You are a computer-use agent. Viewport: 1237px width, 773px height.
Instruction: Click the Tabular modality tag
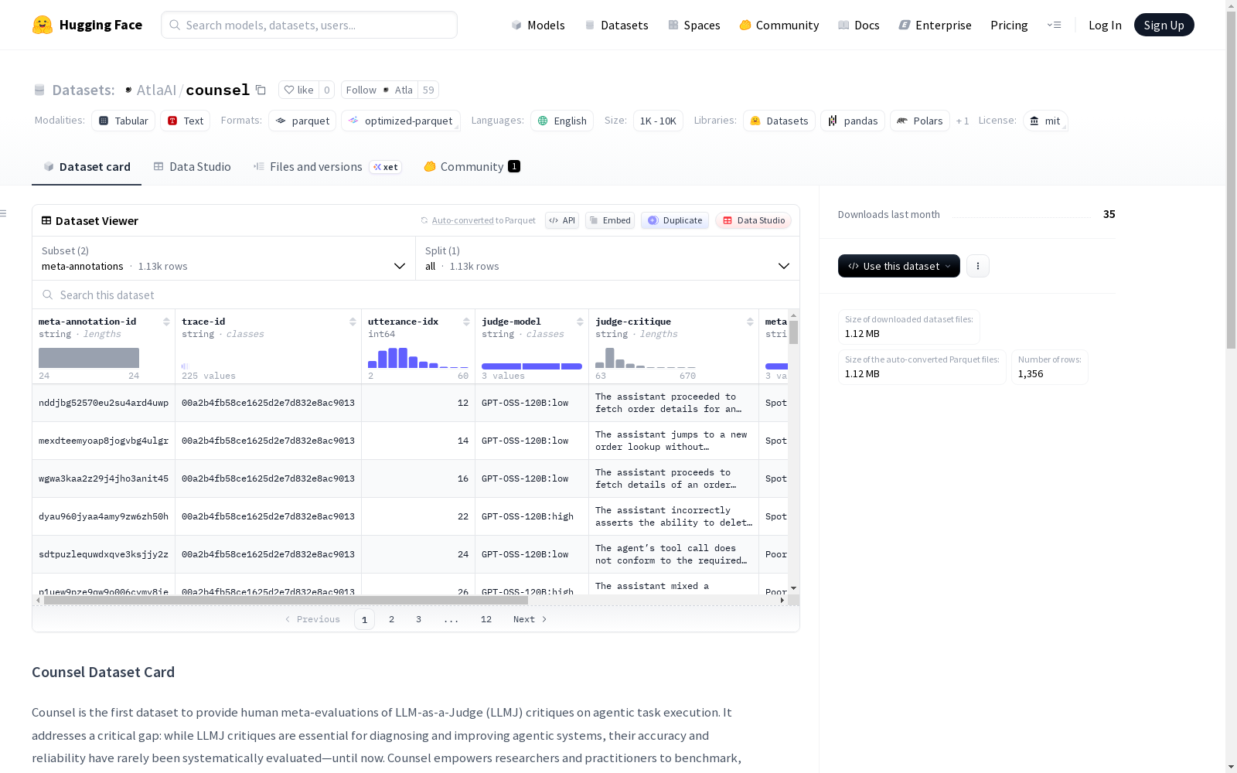(124, 121)
